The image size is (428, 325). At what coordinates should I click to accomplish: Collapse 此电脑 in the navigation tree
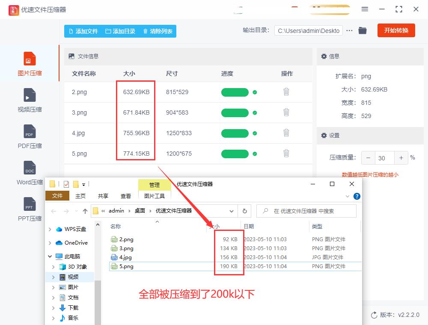tap(50, 256)
